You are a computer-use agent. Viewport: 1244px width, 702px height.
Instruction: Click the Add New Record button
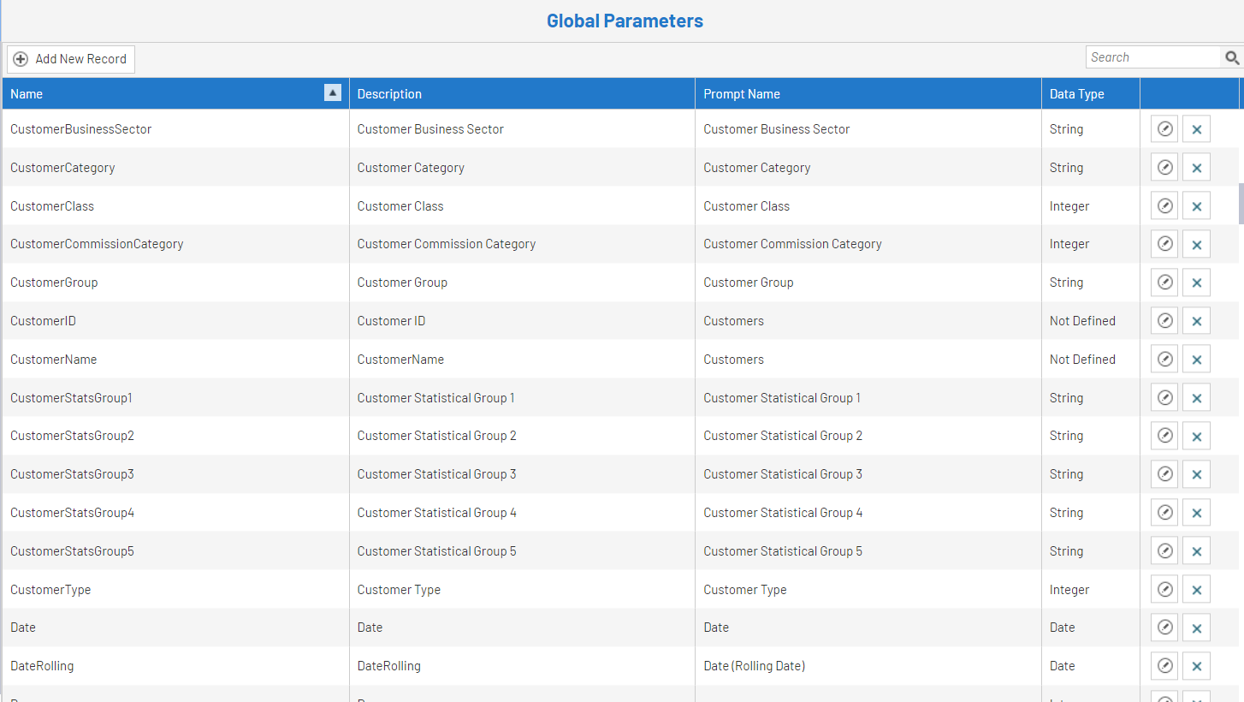point(71,59)
